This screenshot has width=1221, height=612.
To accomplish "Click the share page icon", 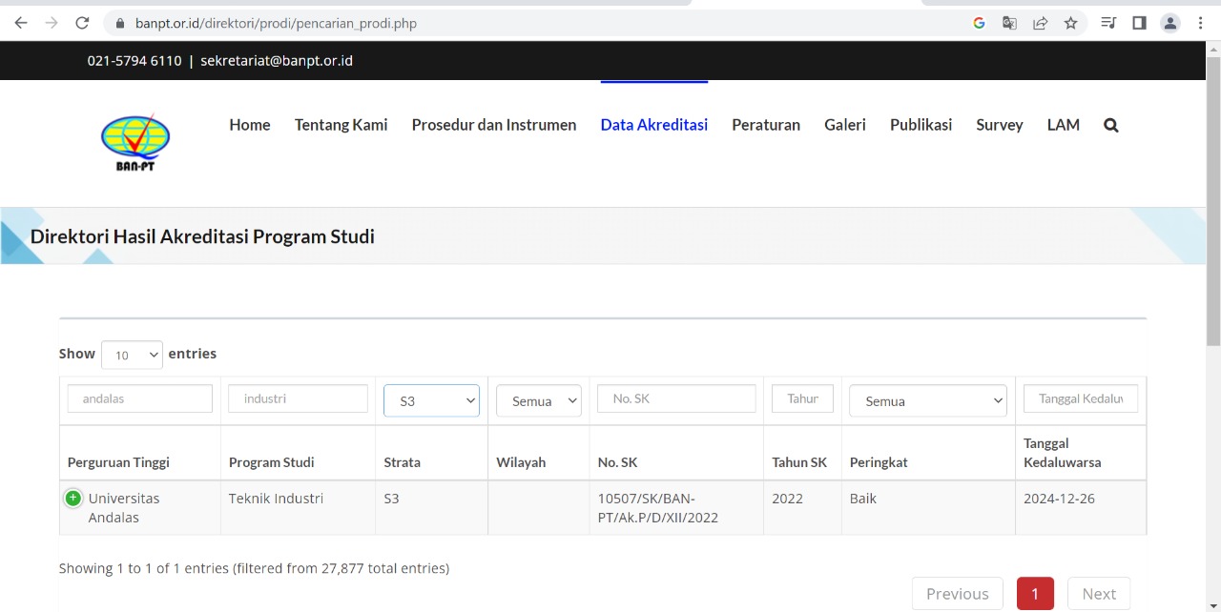I will (x=1040, y=23).
